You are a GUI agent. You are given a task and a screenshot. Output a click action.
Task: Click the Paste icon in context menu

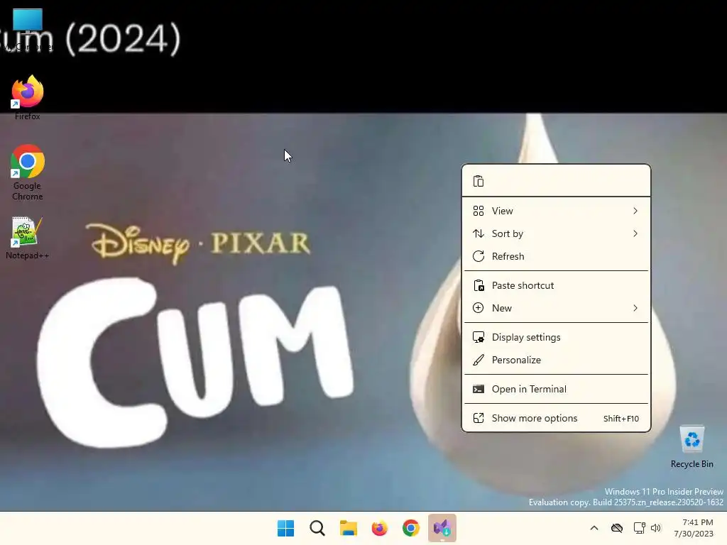[479, 181]
